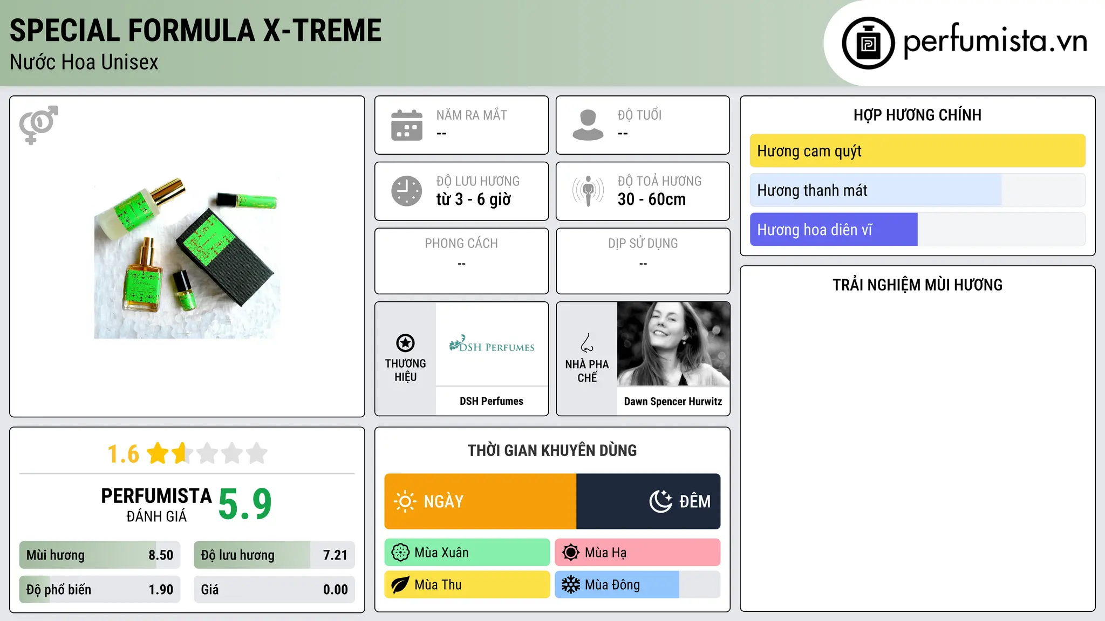The image size is (1105, 621).
Task: Click the green 5.9 Perfumista score
Action: [x=245, y=504]
